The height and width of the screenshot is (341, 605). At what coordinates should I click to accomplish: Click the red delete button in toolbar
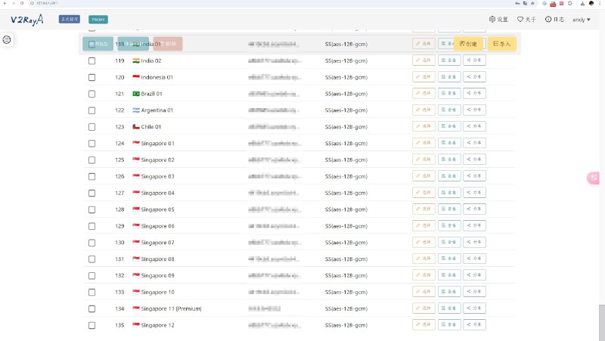pos(167,44)
